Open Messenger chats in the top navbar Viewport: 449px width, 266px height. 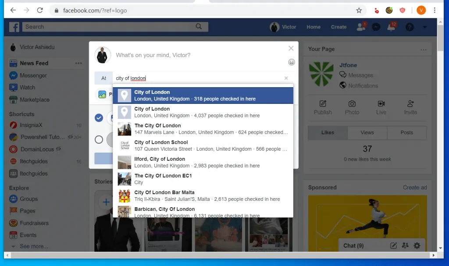tap(376, 27)
